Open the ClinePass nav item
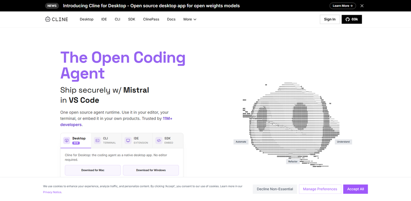 pyautogui.click(x=151, y=19)
